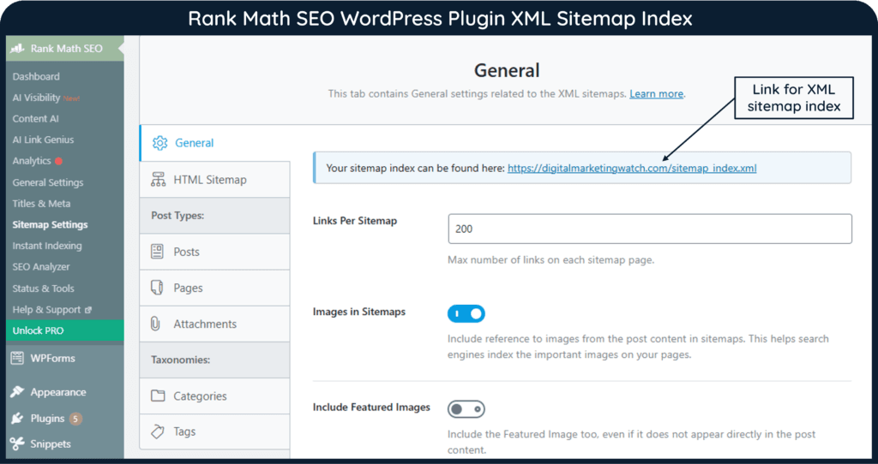
Task: Open the Posts sitemap settings tab
Action: click(x=215, y=252)
